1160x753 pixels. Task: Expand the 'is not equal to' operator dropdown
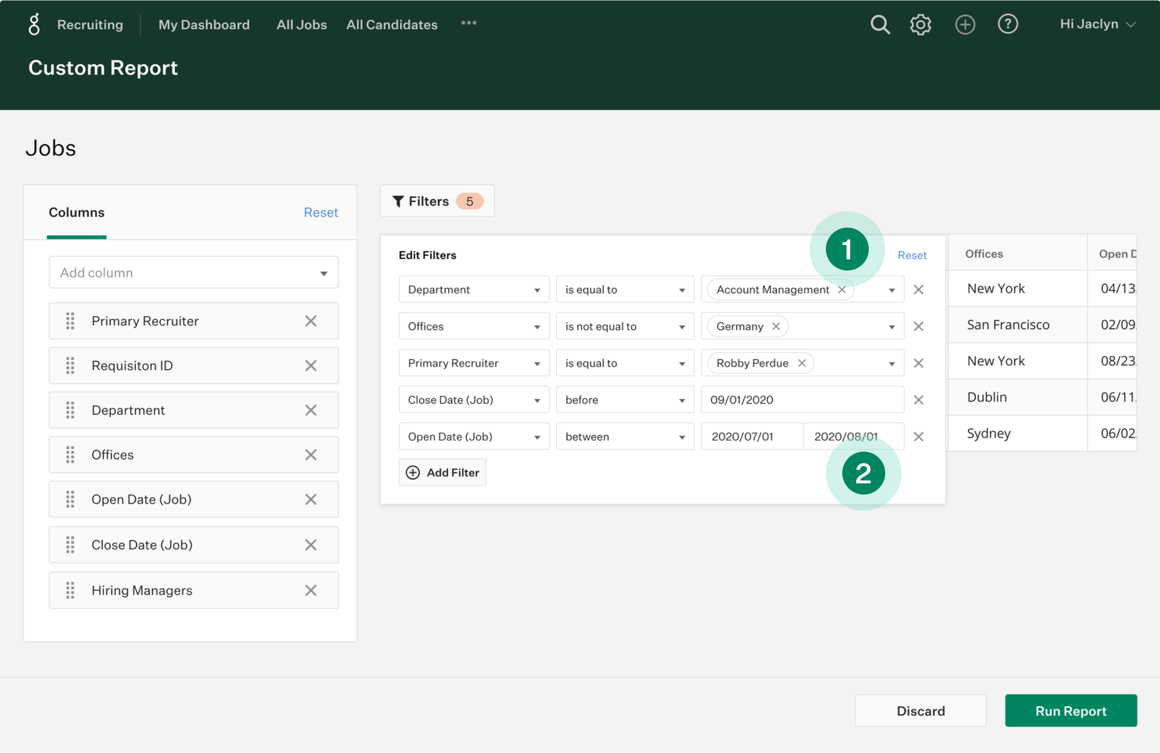pos(625,326)
